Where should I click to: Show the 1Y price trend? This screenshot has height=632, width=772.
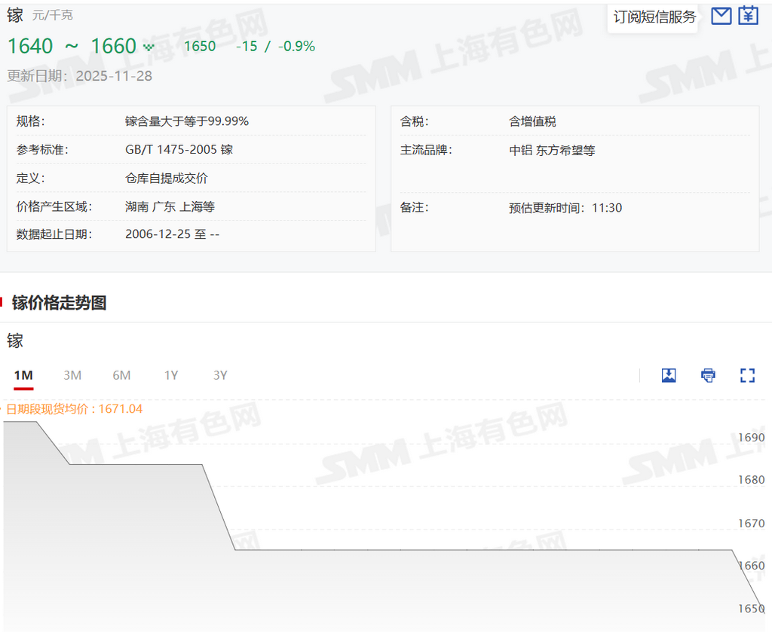171,375
